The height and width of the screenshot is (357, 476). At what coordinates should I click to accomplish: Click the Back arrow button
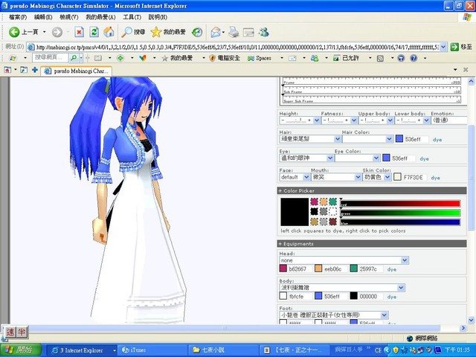coord(14,32)
